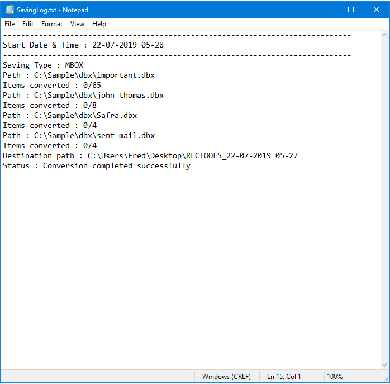Click the Windows (CRLF) status bar entry
The height and width of the screenshot is (384, 390).
click(x=226, y=377)
